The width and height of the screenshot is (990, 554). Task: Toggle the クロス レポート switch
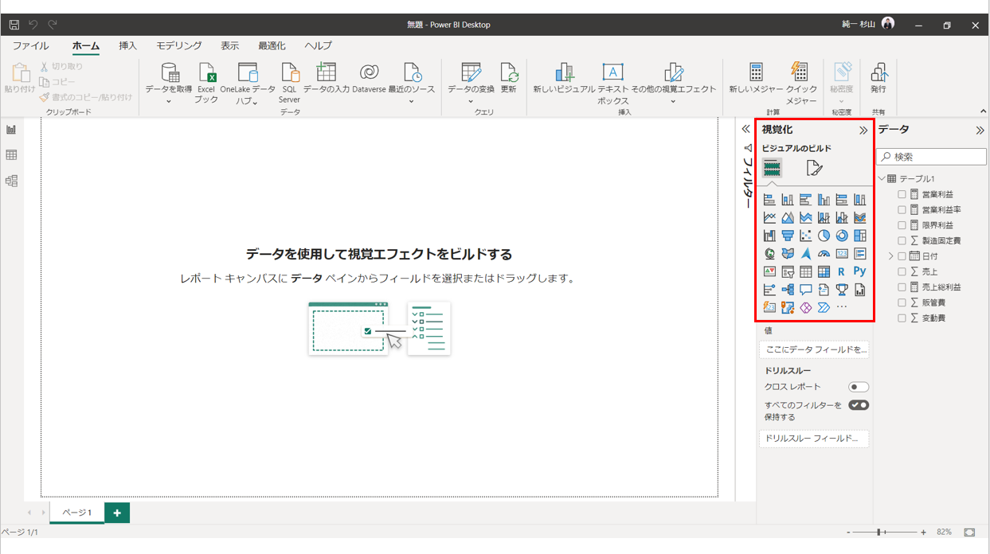858,387
